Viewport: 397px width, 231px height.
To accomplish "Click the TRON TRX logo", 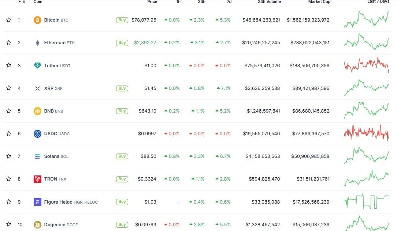I will tap(37, 179).
